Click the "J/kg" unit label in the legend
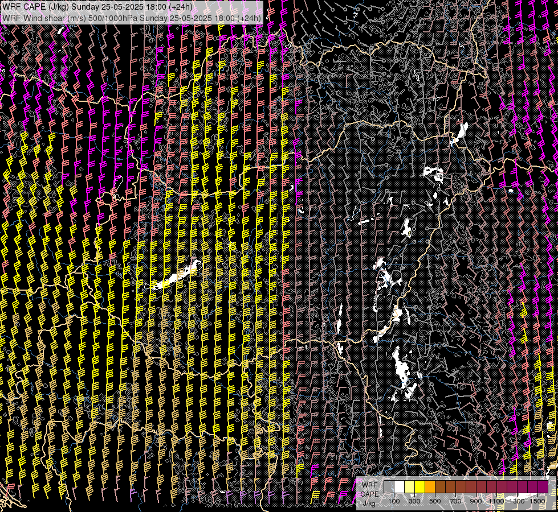 (369, 503)
